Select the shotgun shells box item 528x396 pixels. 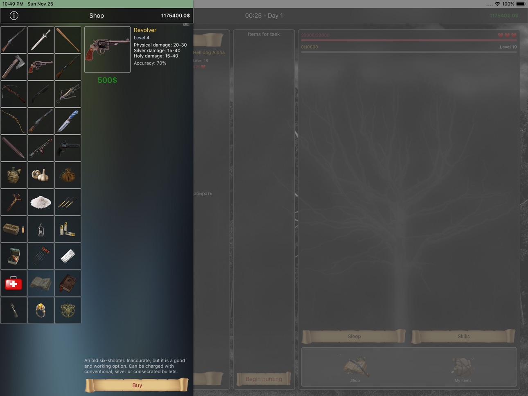point(14,256)
